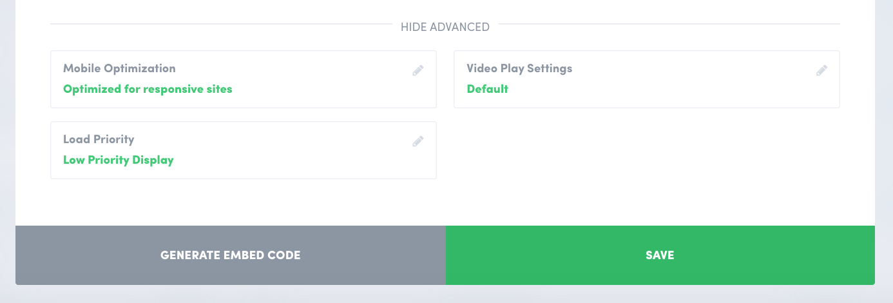This screenshot has height=303, width=893.
Task: Click the Video Play Settings pencil icon
Action: click(821, 70)
